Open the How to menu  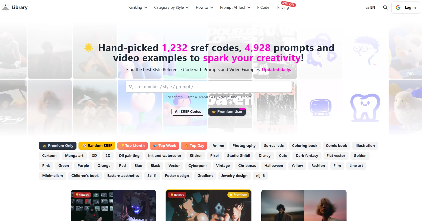tap(204, 8)
